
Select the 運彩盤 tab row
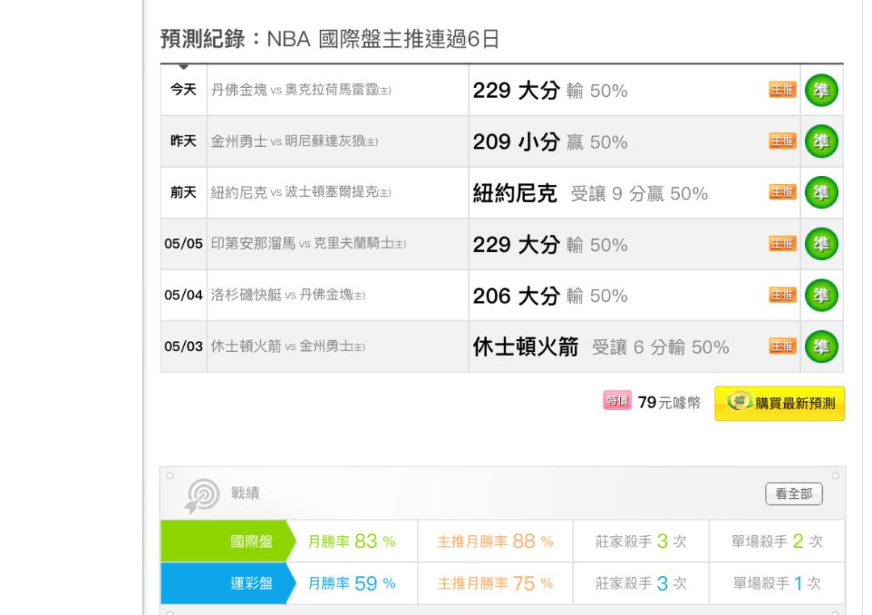[224, 583]
